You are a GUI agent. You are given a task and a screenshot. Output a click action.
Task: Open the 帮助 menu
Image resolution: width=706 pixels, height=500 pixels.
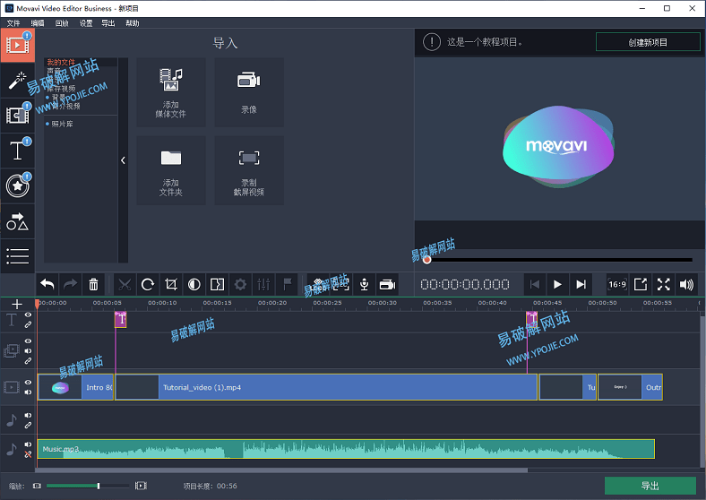click(133, 23)
